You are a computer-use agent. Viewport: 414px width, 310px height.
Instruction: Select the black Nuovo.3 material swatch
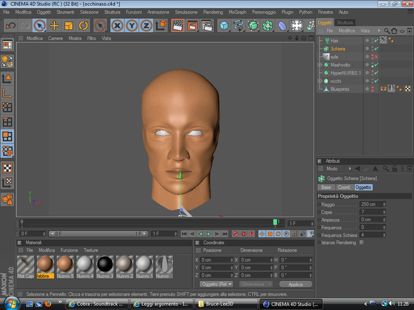(x=105, y=265)
